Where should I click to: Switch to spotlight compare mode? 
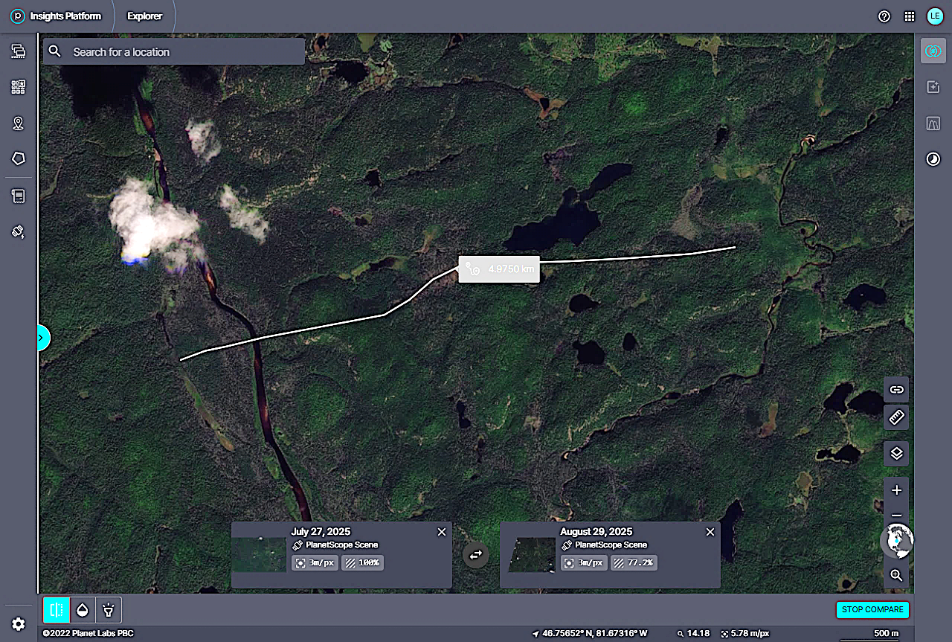109,610
